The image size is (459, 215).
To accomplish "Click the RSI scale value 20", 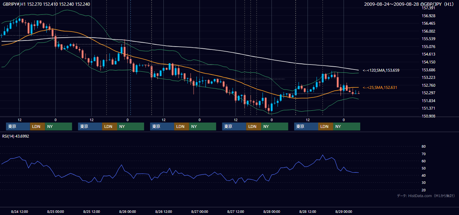I will pos(423,190).
